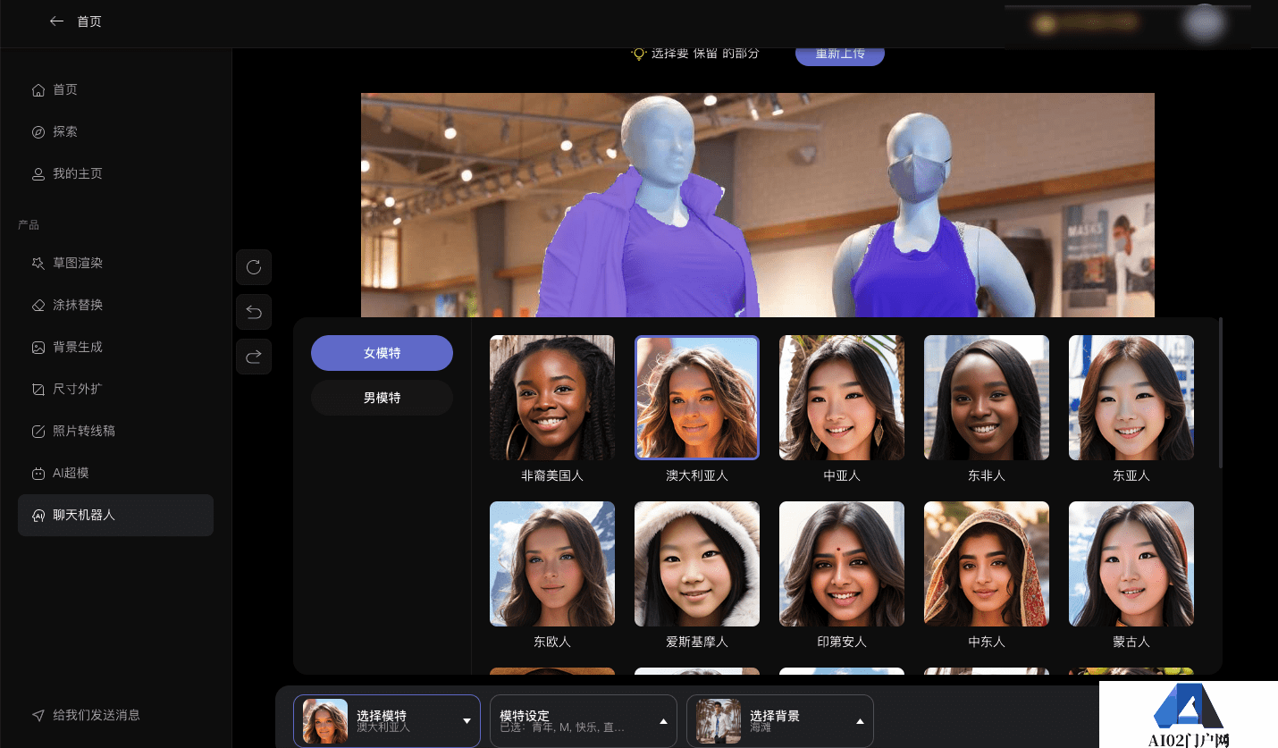Click the 重新上传 button
This screenshot has height=748, width=1278.
(x=839, y=54)
